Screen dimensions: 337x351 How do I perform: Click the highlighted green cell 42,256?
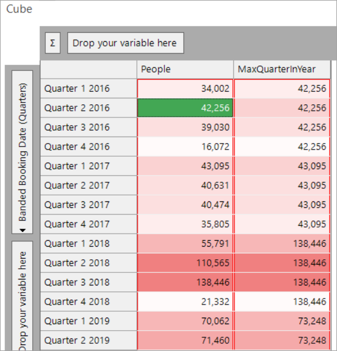tap(185, 108)
